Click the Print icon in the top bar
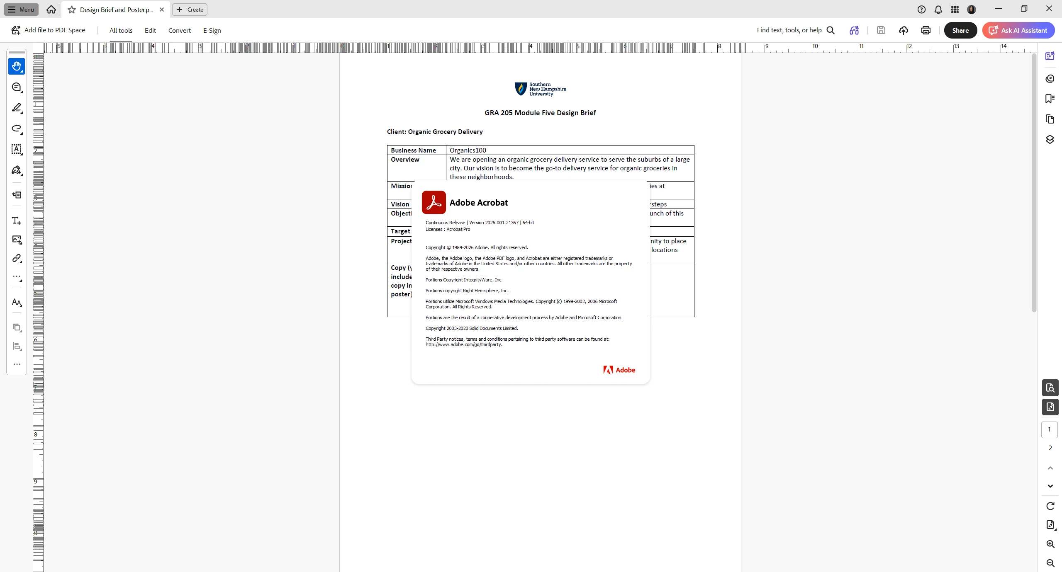The height and width of the screenshot is (572, 1062). (926, 30)
